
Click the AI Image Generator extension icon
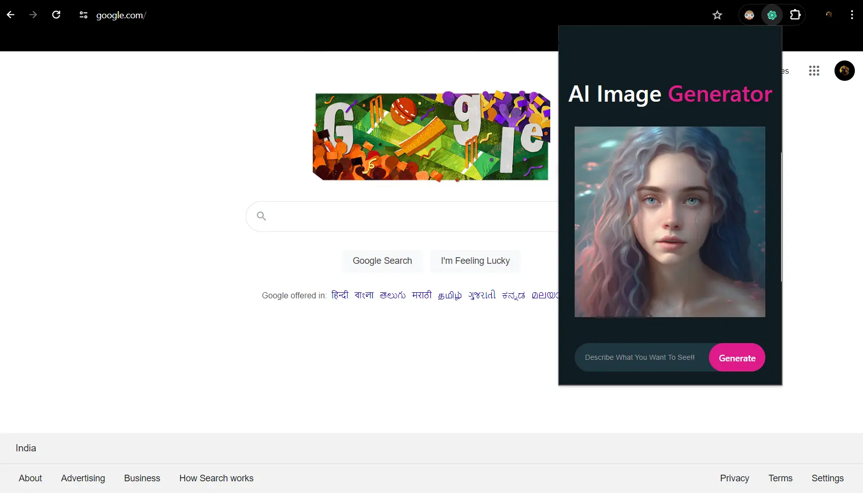[x=772, y=15]
